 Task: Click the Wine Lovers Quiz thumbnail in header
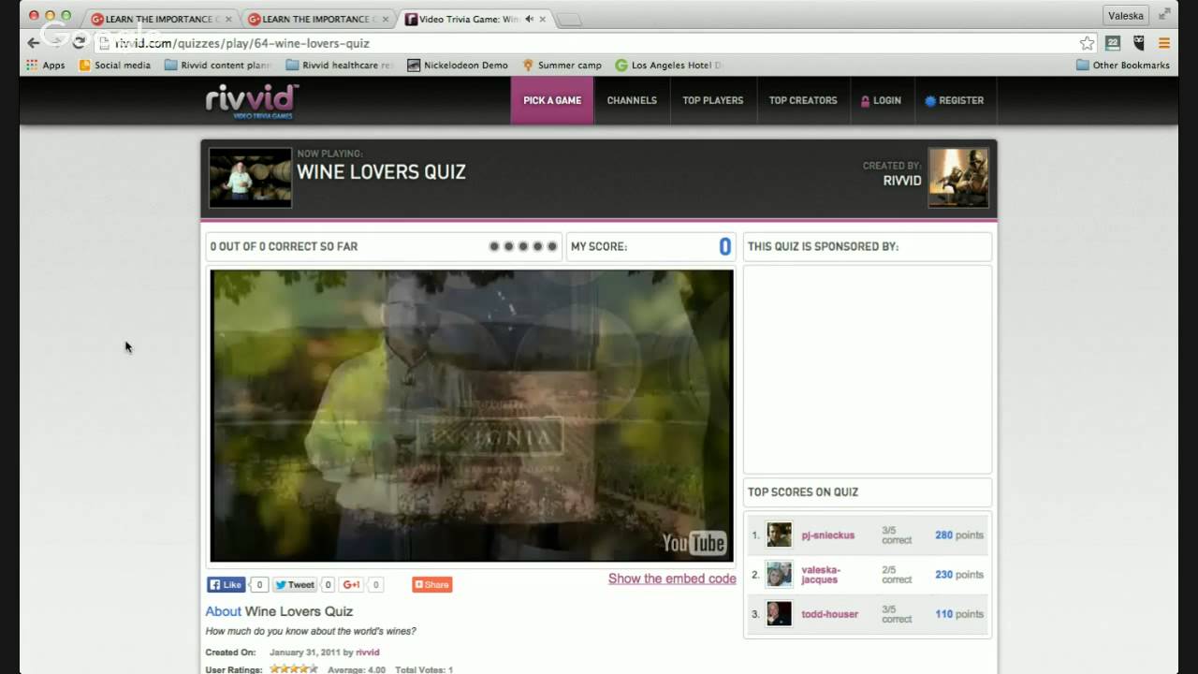[250, 178]
